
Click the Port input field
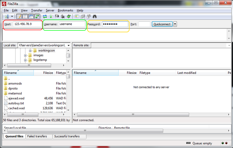tap(144, 24)
